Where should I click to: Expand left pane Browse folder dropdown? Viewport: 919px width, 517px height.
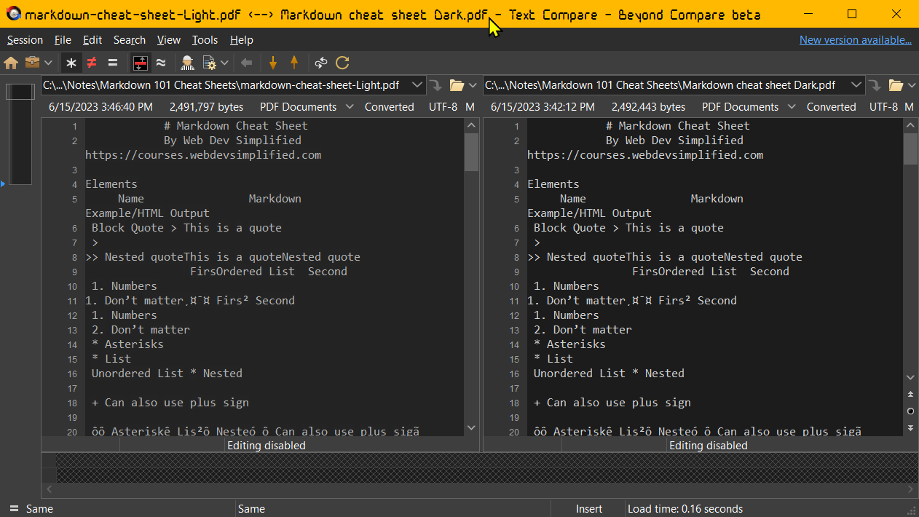(471, 85)
